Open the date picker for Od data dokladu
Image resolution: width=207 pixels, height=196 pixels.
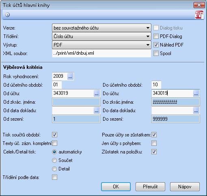tap(97, 111)
